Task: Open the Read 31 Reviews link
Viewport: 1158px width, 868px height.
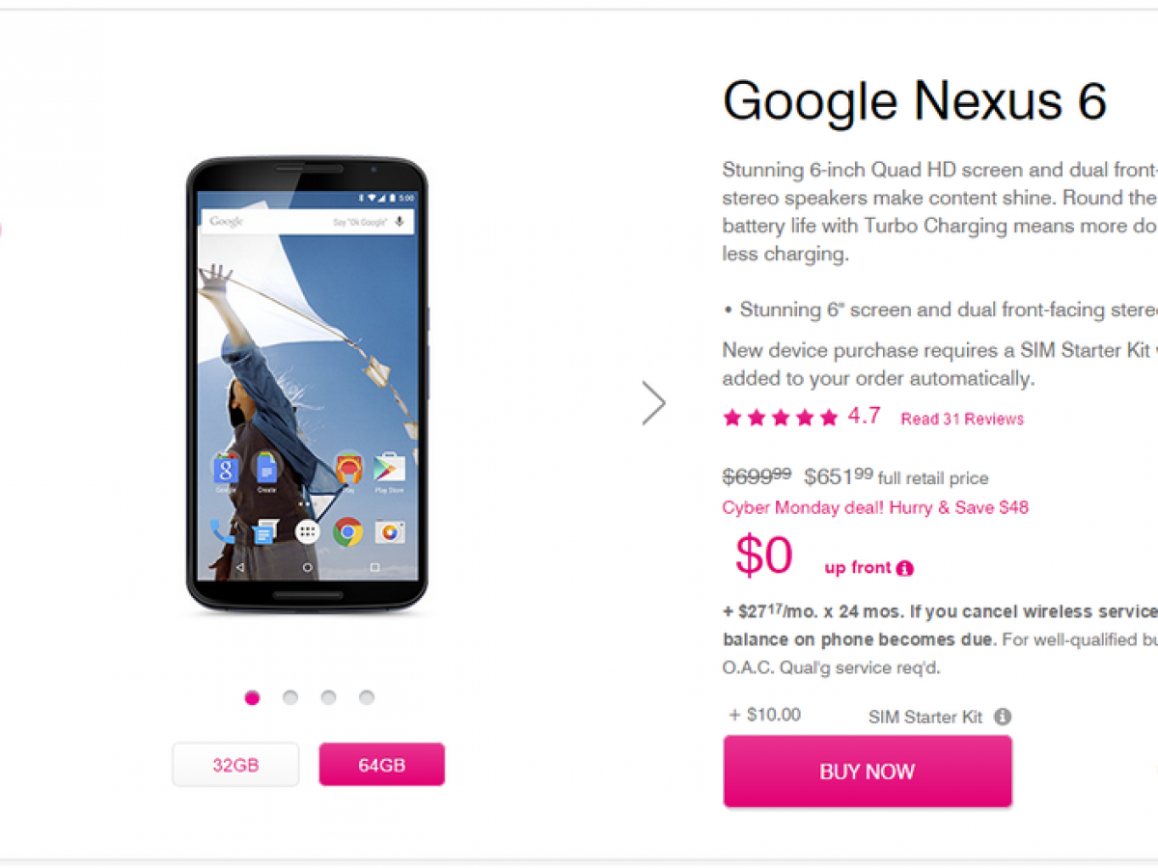Action: [962, 419]
